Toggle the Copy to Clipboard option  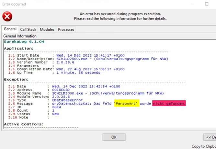[x=203, y=146]
